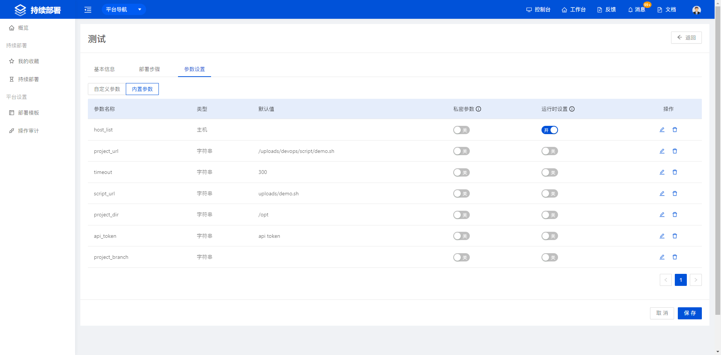
Task: Switch to the 基本信息 tab
Action: (x=104, y=69)
